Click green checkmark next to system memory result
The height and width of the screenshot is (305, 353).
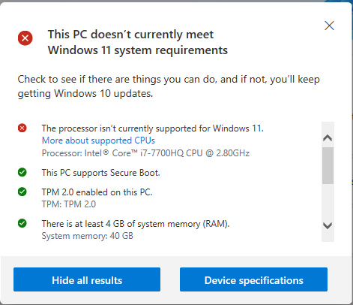tap(22, 223)
